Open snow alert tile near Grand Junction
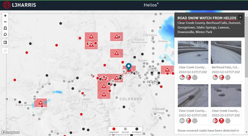The width and height of the screenshot is (248, 136). click(40, 103)
